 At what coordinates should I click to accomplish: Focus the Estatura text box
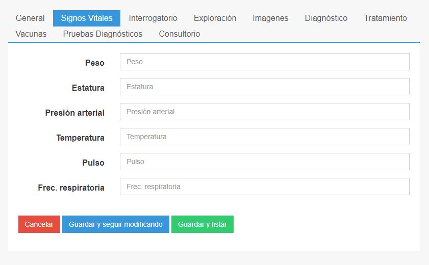265,87
